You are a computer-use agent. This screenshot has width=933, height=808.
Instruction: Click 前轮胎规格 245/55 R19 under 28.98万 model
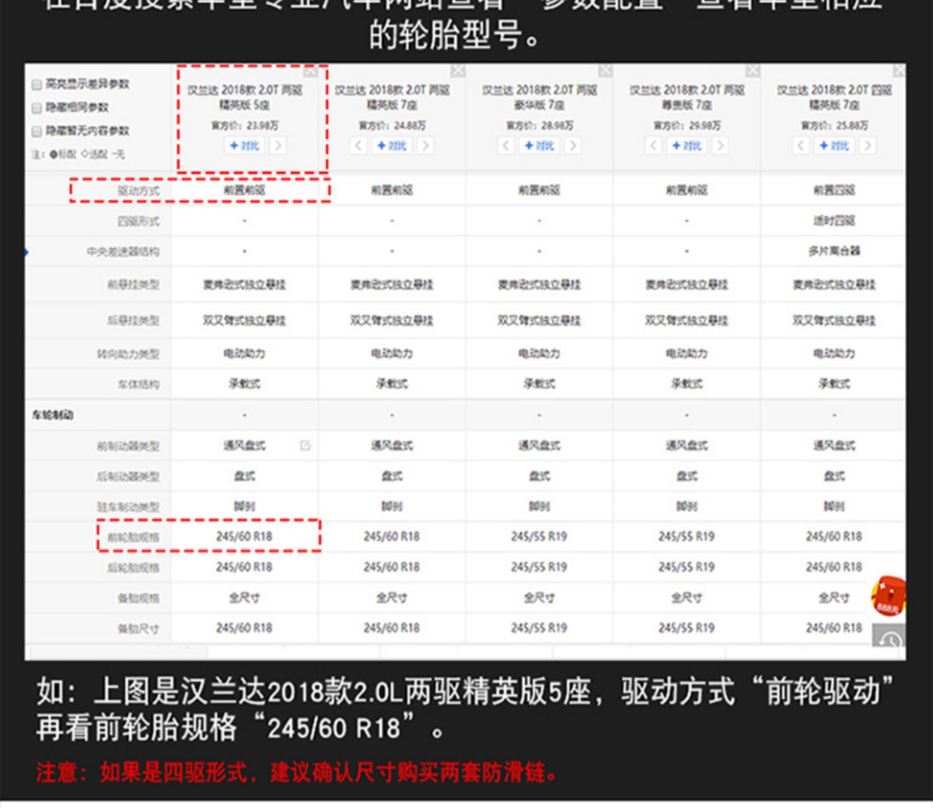539,536
